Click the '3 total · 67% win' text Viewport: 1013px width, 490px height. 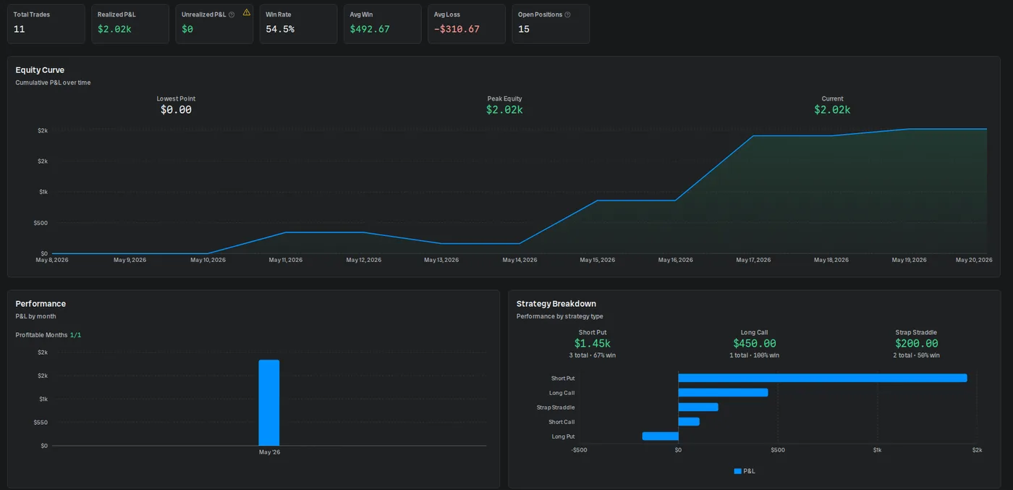593,355
